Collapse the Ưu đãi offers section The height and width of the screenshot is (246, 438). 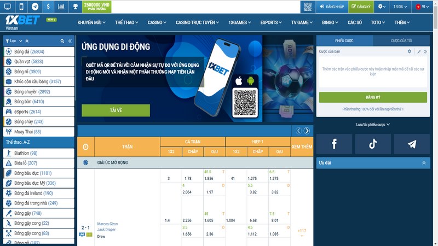(423, 163)
